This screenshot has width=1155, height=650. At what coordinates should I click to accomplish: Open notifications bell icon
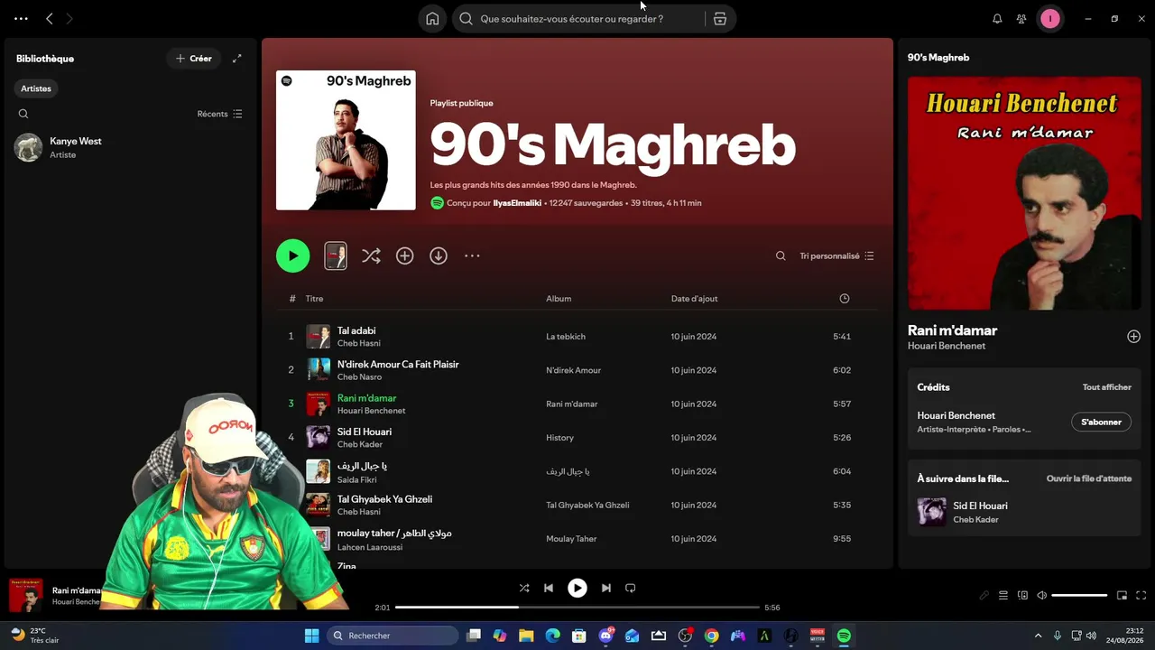(x=997, y=18)
